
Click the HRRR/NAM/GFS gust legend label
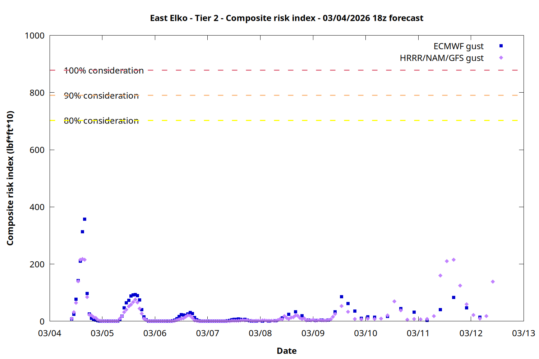point(442,58)
